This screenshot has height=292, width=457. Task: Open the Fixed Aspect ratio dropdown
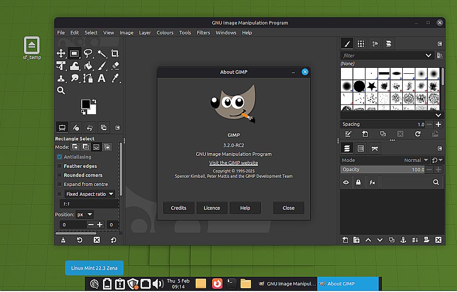click(x=90, y=194)
